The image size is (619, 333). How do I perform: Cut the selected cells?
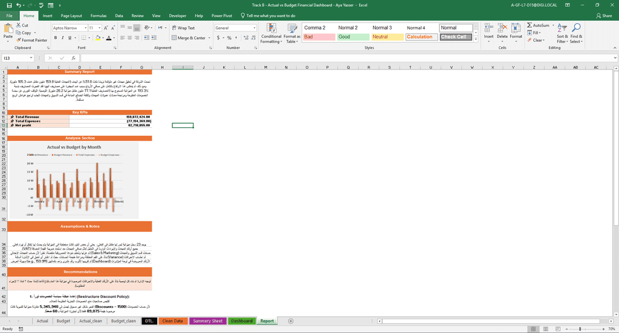point(22,25)
